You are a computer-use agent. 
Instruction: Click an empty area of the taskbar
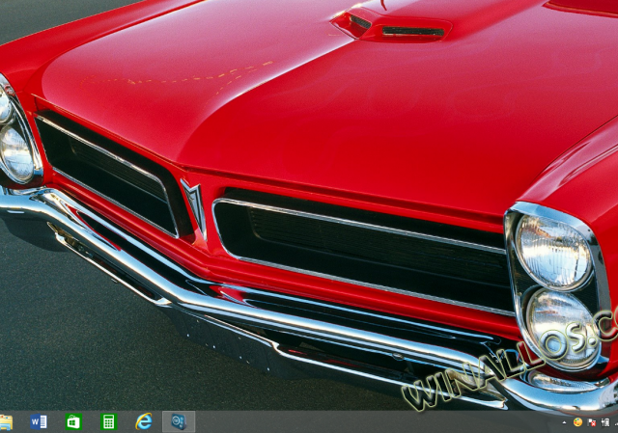coord(367,422)
